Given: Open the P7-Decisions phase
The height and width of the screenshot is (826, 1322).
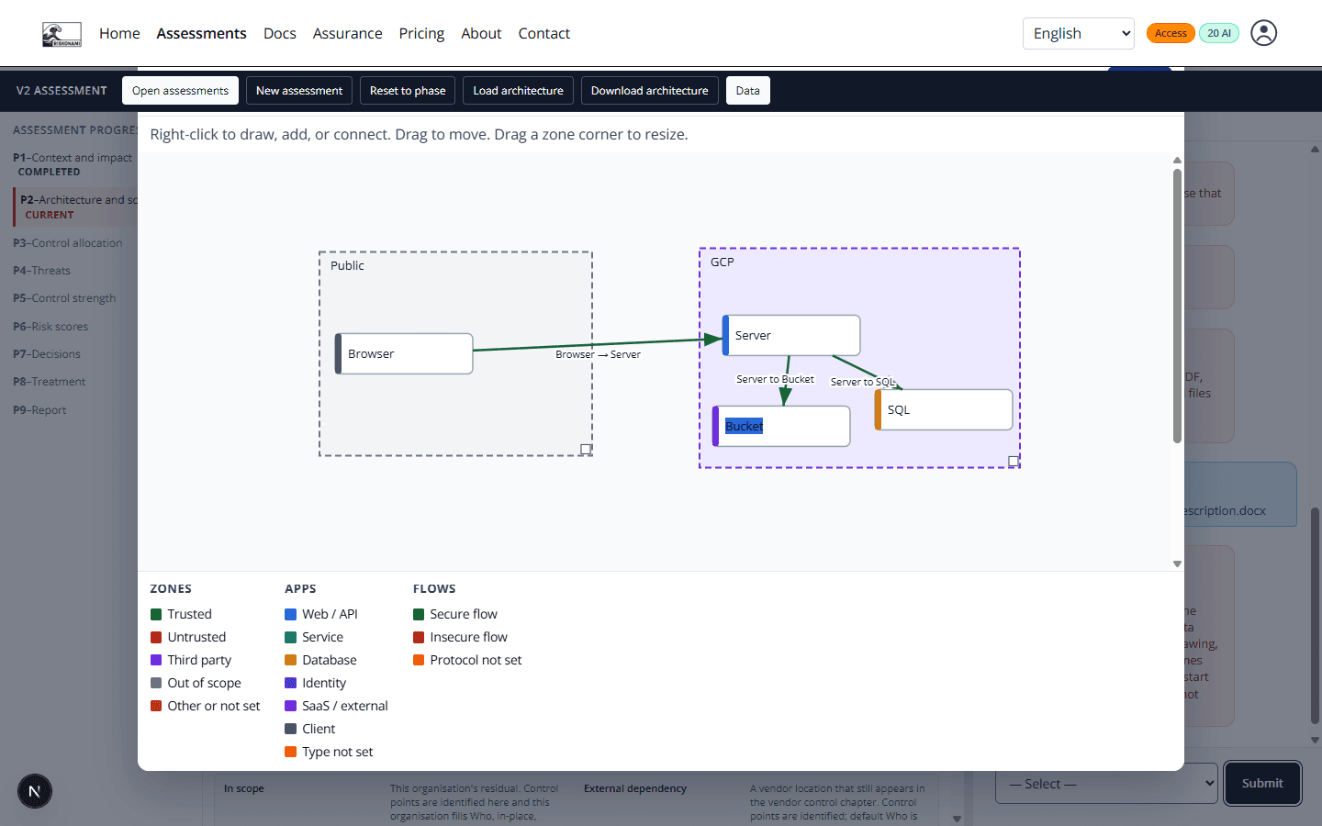Looking at the screenshot, I should point(47,354).
